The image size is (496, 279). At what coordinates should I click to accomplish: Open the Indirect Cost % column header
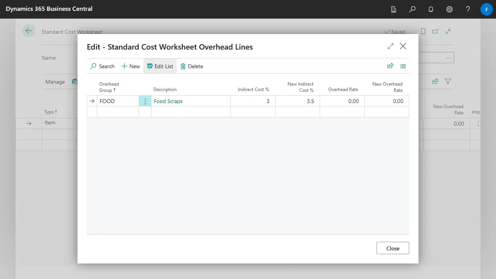[253, 90]
